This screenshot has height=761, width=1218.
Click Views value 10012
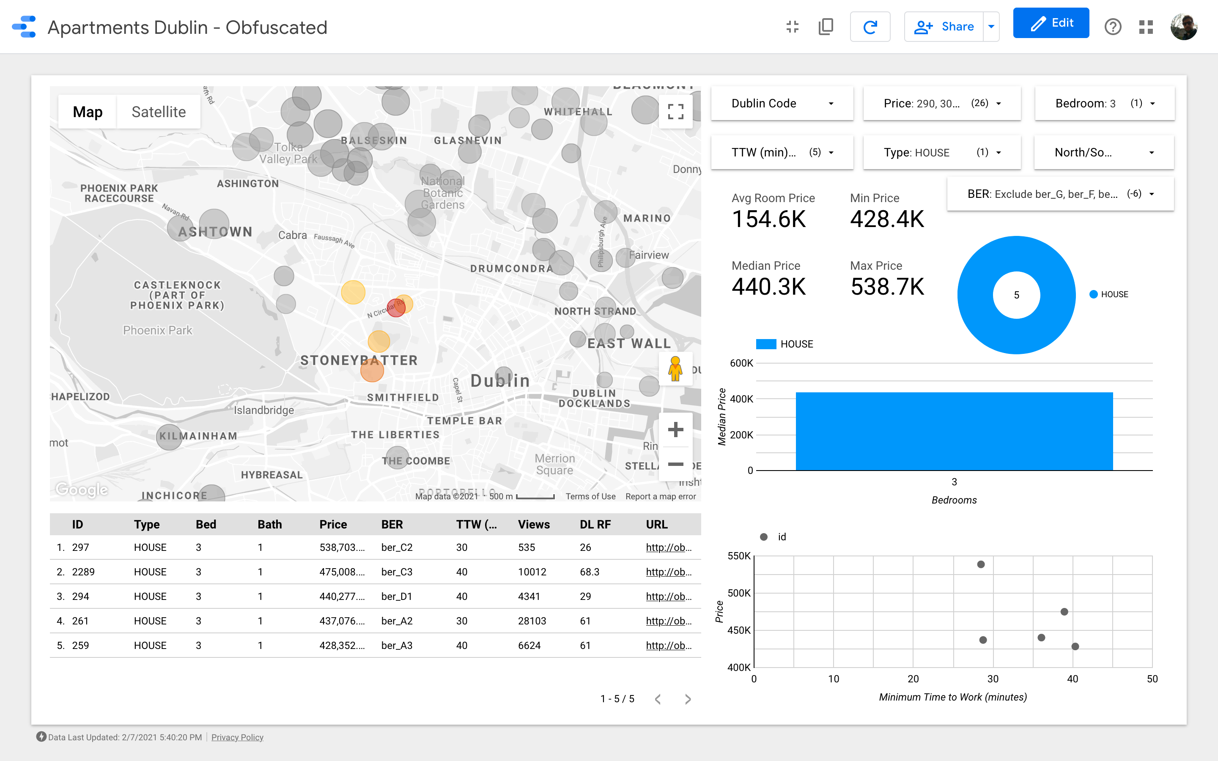532,572
